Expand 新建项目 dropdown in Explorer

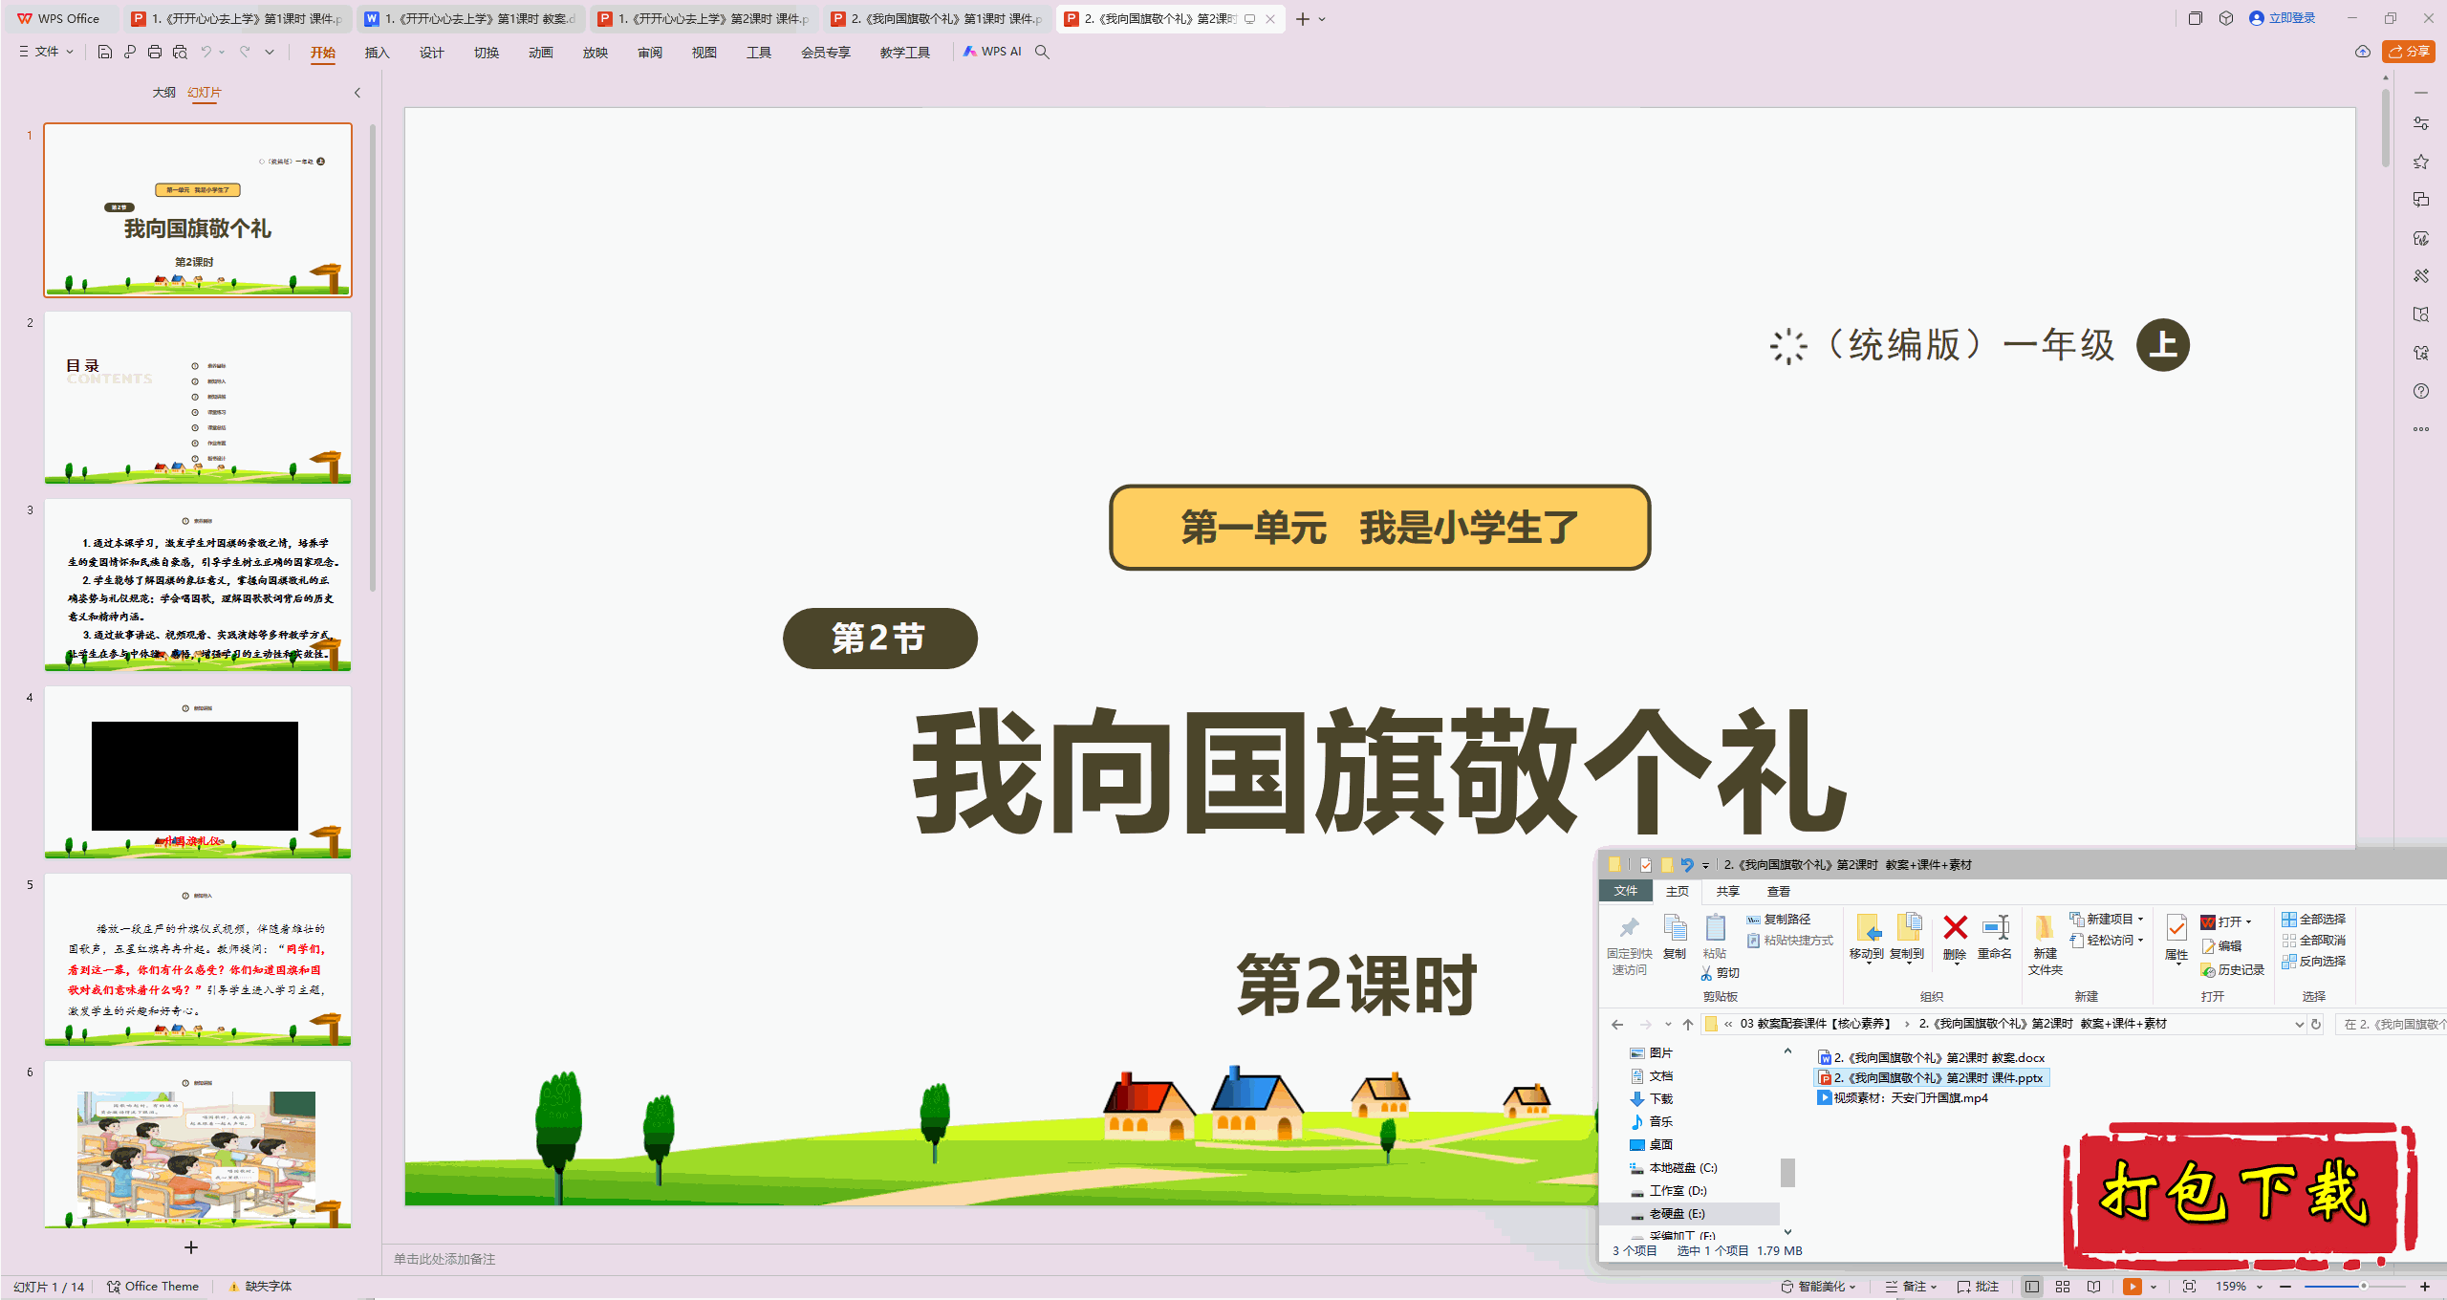[2109, 919]
